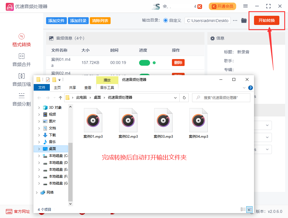This screenshot has width=288, height=218.
Task: Switch Explorer to details view icon
Action: [243, 209]
